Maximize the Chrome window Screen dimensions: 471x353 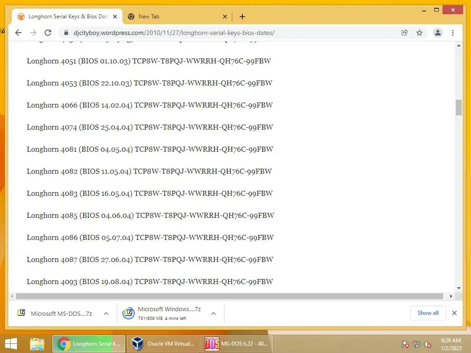437,10
